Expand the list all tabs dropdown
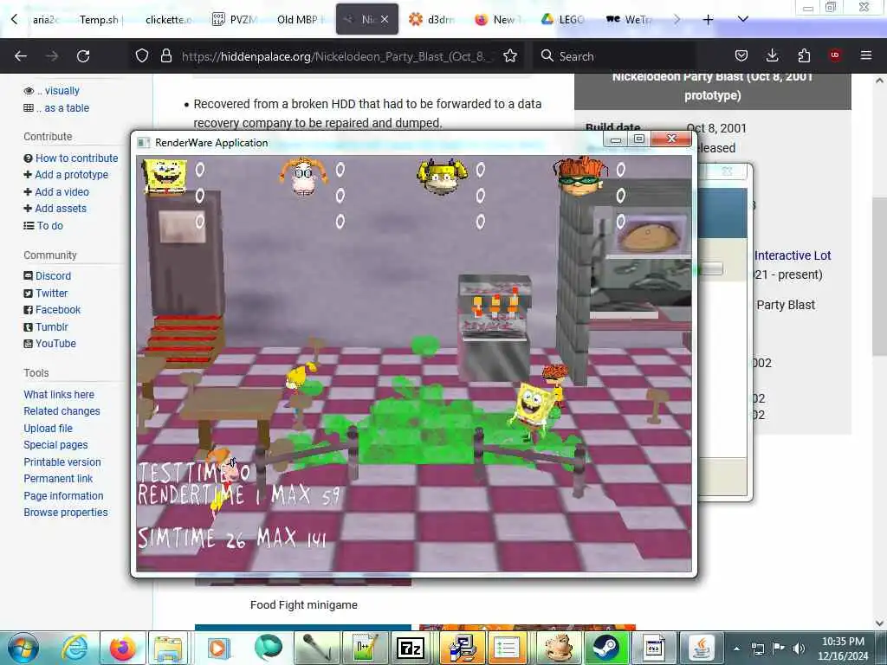Image resolution: width=887 pixels, height=665 pixels. click(743, 19)
